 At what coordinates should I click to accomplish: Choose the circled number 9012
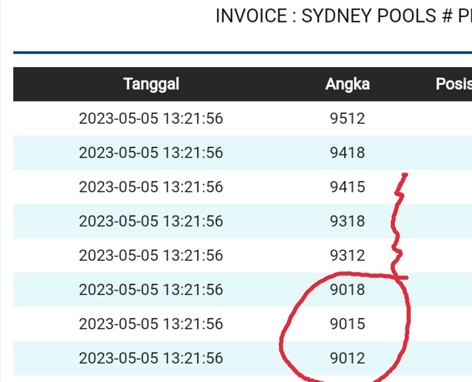tap(347, 358)
